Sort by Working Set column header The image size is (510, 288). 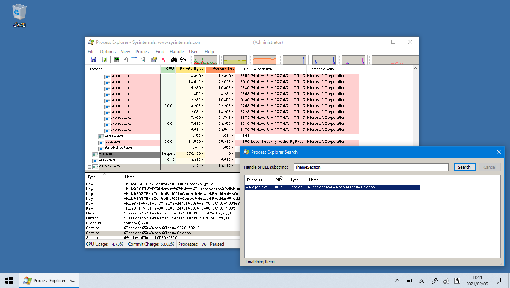coord(220,69)
